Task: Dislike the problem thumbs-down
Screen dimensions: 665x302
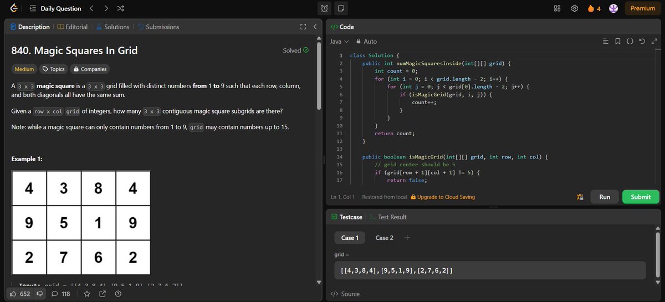Action: [x=40, y=294]
